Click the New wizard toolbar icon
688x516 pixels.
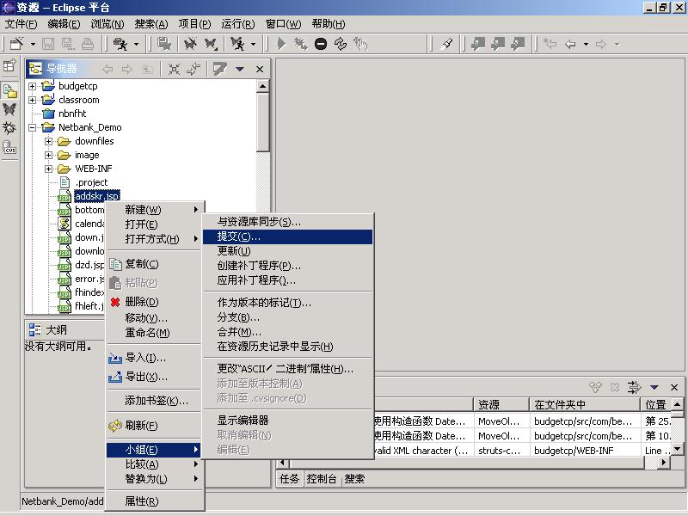[16, 44]
